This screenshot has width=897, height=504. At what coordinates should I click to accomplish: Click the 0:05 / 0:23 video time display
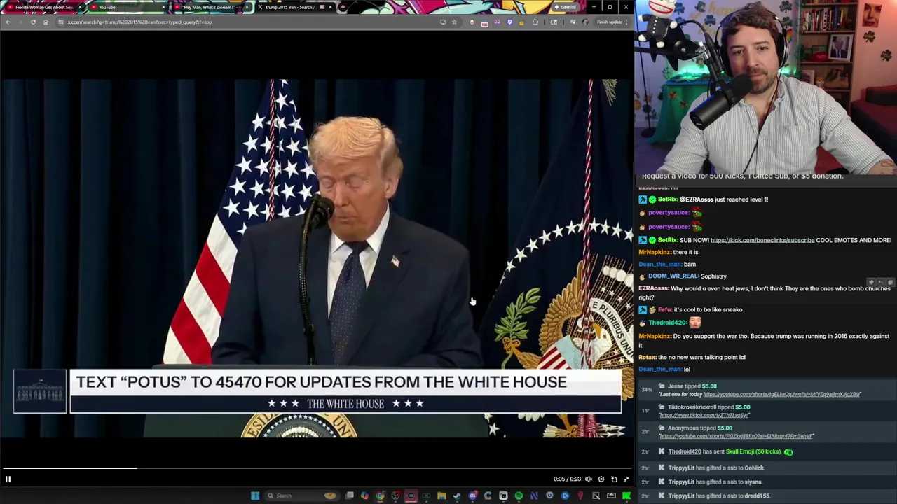click(x=567, y=479)
